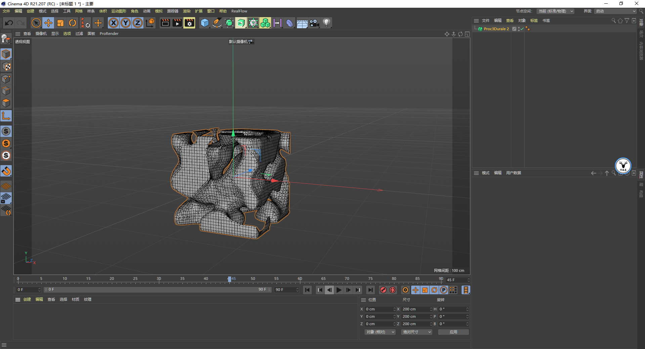Open the RealFlow menu
645x349 pixels.
tap(239, 11)
